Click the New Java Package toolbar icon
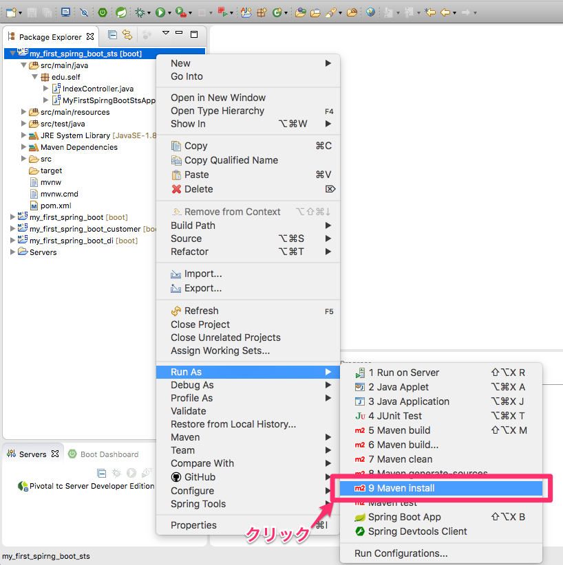Viewport: 563px width, 565px height. click(x=262, y=12)
